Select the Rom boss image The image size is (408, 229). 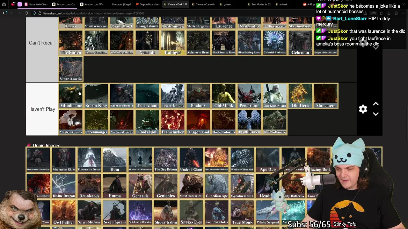[115, 160]
